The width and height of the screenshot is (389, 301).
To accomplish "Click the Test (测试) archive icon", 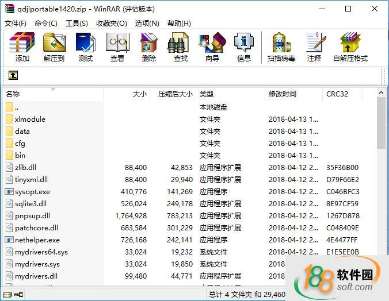I will pos(86,47).
